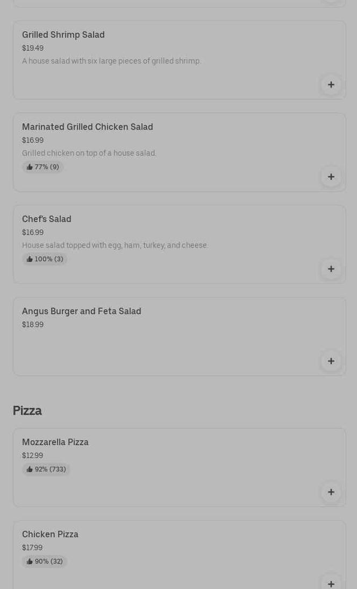Add Chef's Salad with plus button

pyautogui.click(x=331, y=269)
